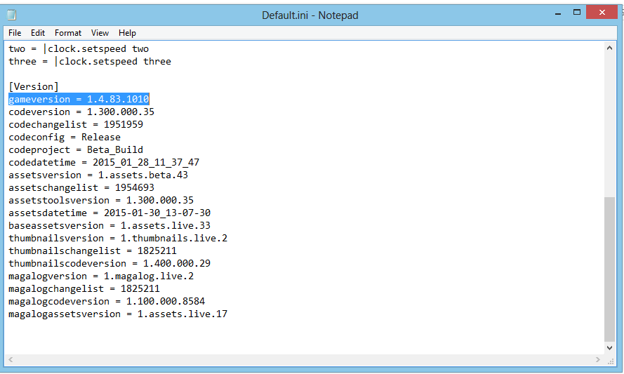
Task: Click the Notepad icon in title bar
Action: point(12,15)
